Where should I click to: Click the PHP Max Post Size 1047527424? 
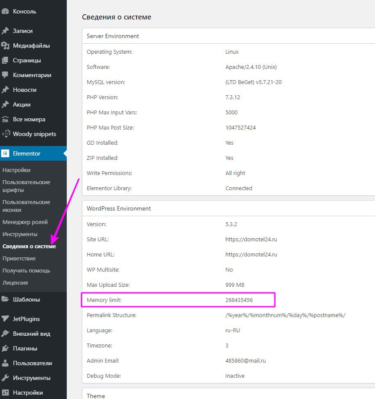point(240,127)
